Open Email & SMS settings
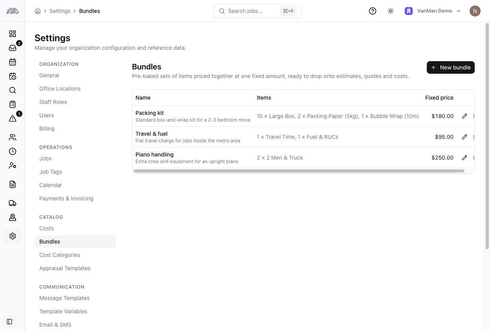Screen dimensions: 490x331 pyautogui.click(x=55, y=325)
